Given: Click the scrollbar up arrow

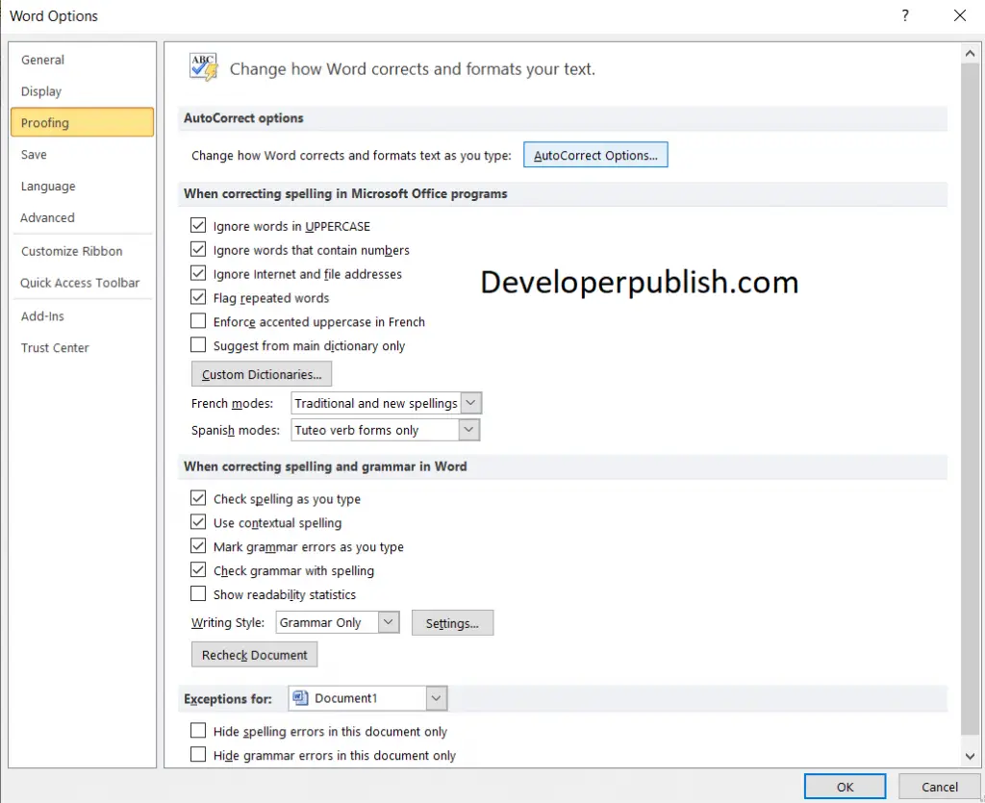Looking at the screenshot, I should click(x=970, y=54).
